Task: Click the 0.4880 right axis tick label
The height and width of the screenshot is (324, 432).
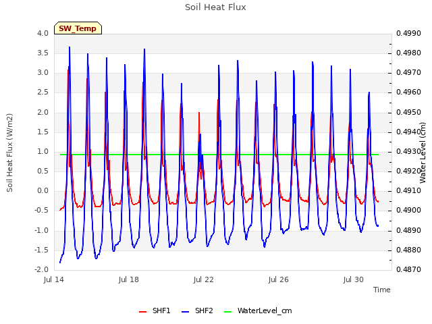Action: tap(408, 250)
